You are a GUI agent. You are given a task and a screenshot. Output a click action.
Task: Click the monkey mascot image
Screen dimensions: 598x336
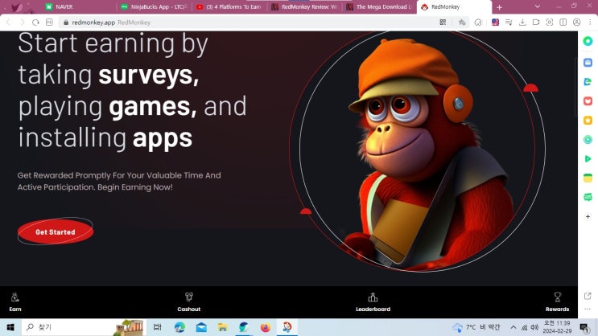point(429,153)
